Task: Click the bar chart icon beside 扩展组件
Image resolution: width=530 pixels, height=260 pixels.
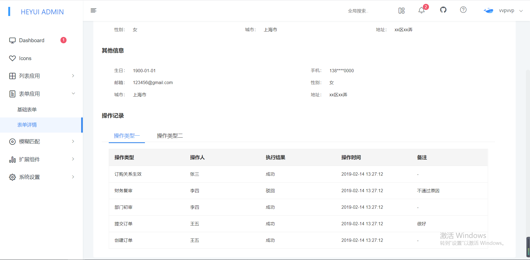Action: 12,159
